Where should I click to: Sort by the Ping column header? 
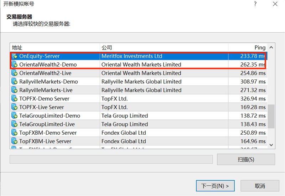(248, 48)
